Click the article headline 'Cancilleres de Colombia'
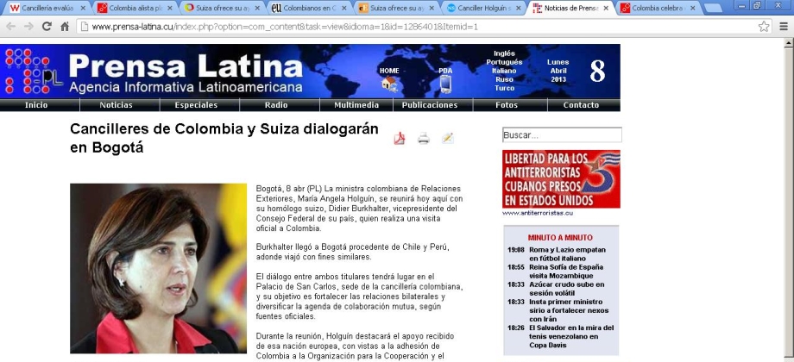The image size is (794, 362). [224, 138]
